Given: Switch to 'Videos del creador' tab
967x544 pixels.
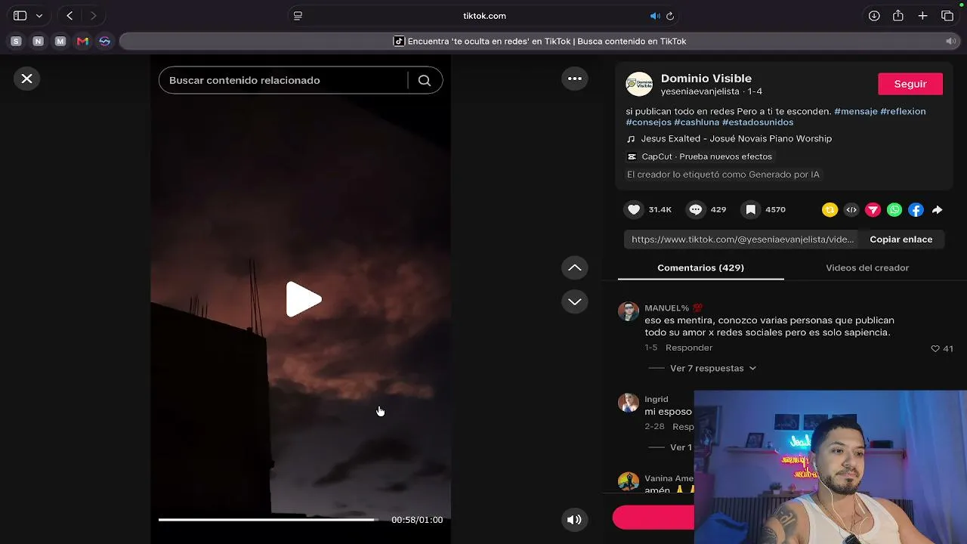Looking at the screenshot, I should (x=867, y=268).
